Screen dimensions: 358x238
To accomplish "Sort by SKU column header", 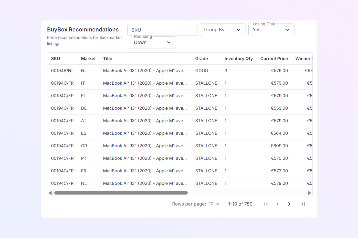I will tap(56, 59).
